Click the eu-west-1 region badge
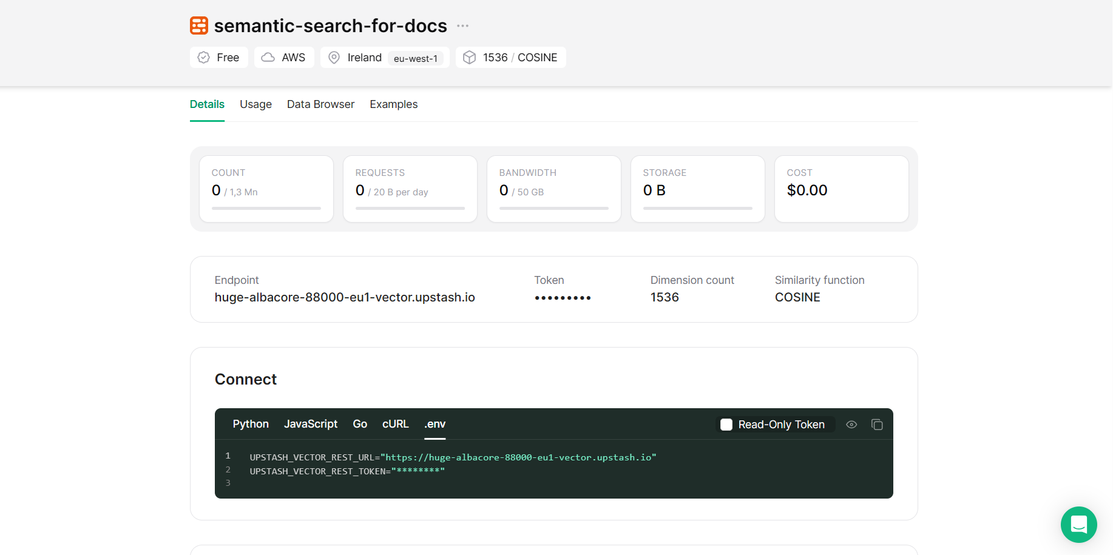Viewport: 1113px width, 555px height. pos(416,58)
